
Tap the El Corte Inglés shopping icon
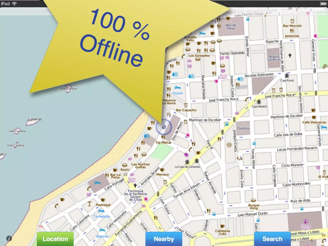tap(305, 221)
